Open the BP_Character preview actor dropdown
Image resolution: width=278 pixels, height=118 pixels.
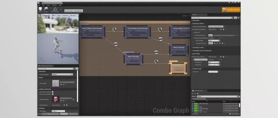pos(74,11)
